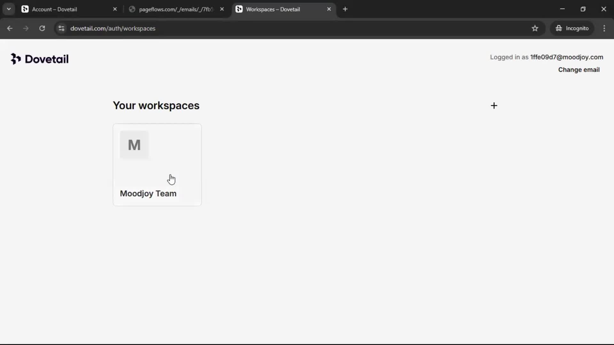The image size is (614, 345).
Task: Close the Account – Dovetail tab
Action: (115, 9)
